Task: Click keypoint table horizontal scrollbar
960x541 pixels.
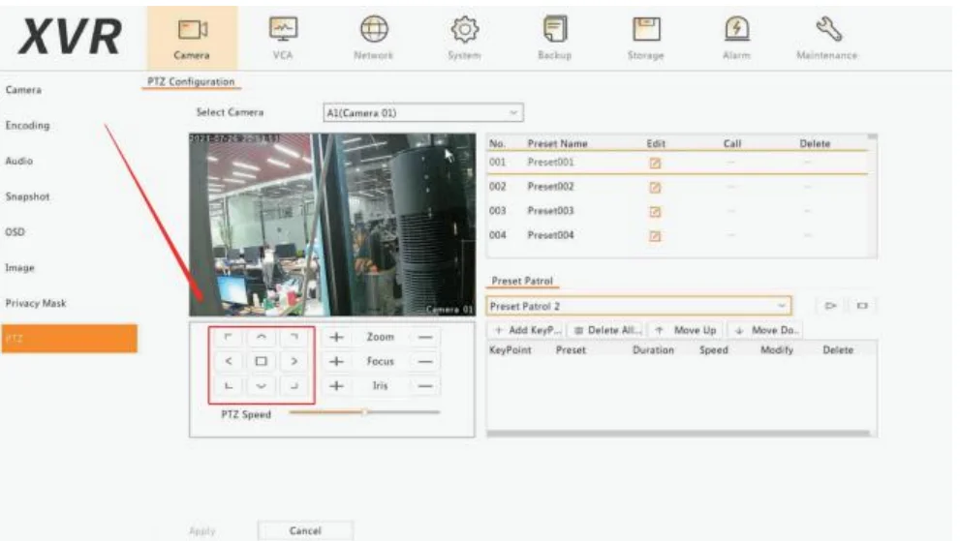Action: pyautogui.click(x=678, y=434)
